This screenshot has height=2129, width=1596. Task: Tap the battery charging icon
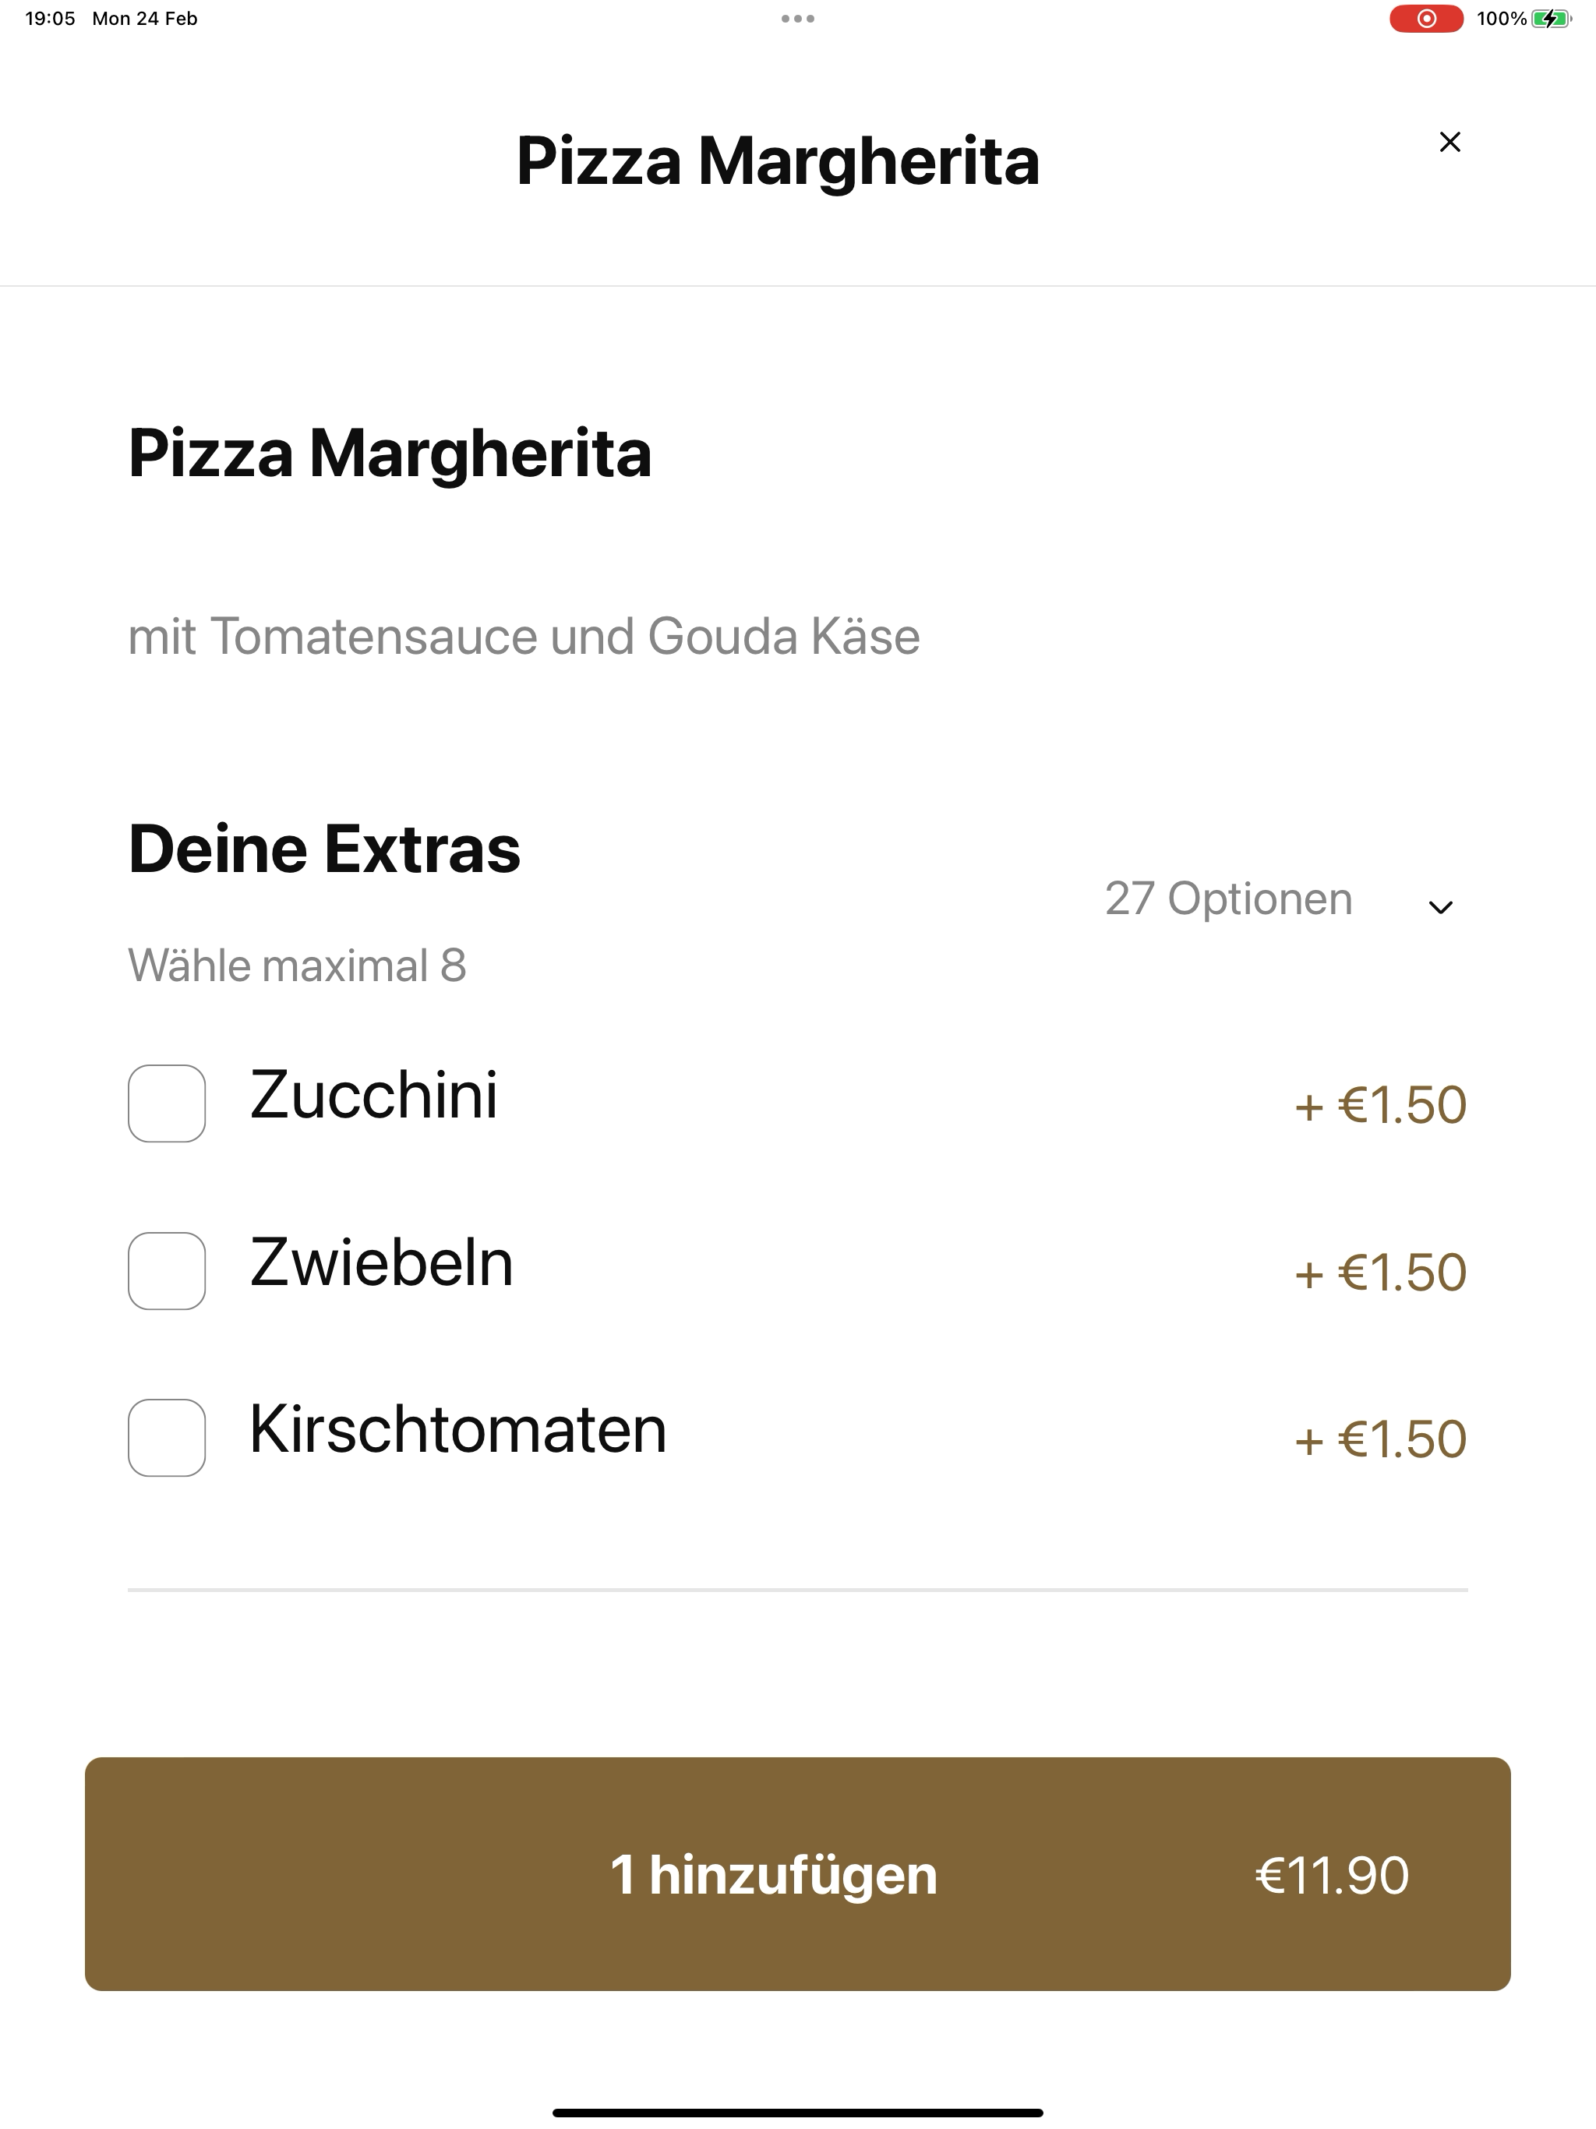coord(1550,18)
